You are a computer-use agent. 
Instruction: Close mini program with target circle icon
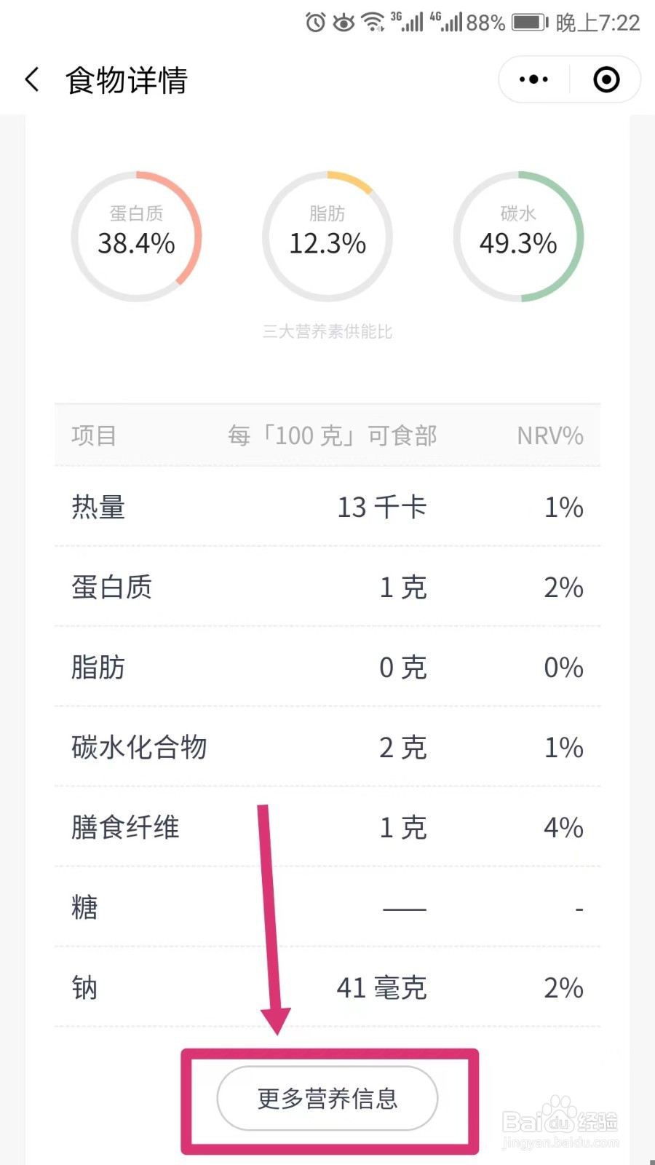tap(606, 79)
